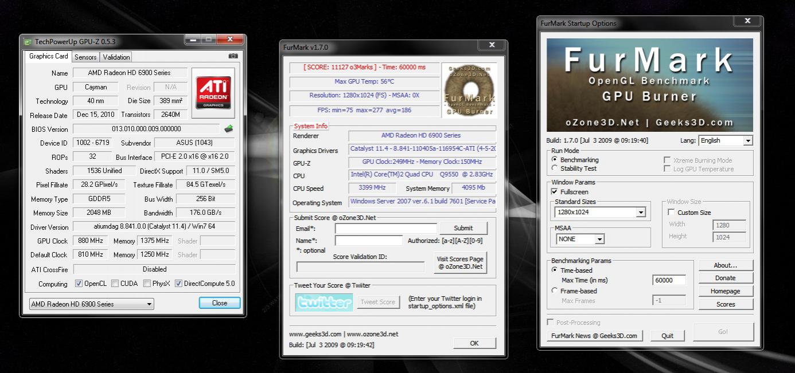
Task: Choose the Time-based benchmarking radio button
Action: pos(554,270)
